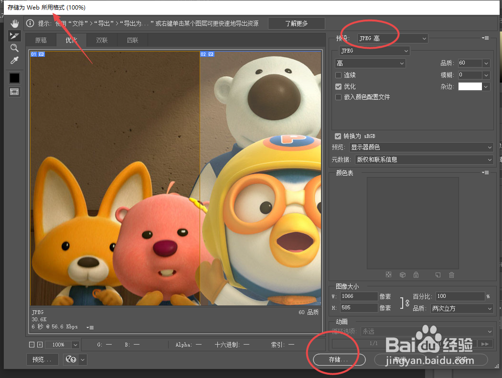Open the 品质 两次立方 resample dropdown
The image size is (502, 378).
coord(462,309)
